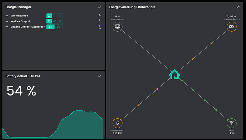Click the Netz power pylon icon

coord(232,123)
